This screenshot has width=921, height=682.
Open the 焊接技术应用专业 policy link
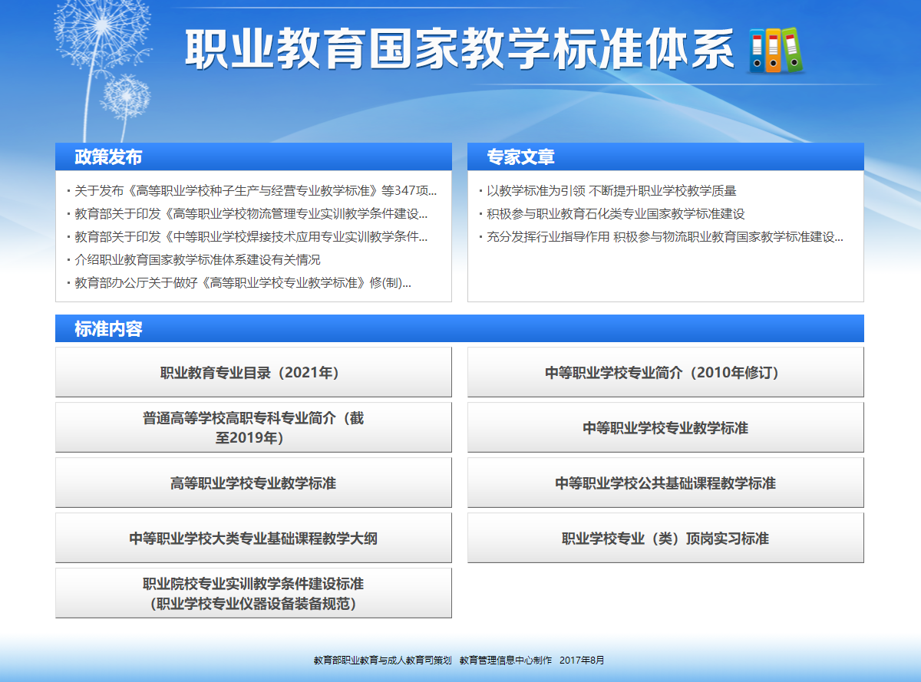pyautogui.click(x=250, y=237)
